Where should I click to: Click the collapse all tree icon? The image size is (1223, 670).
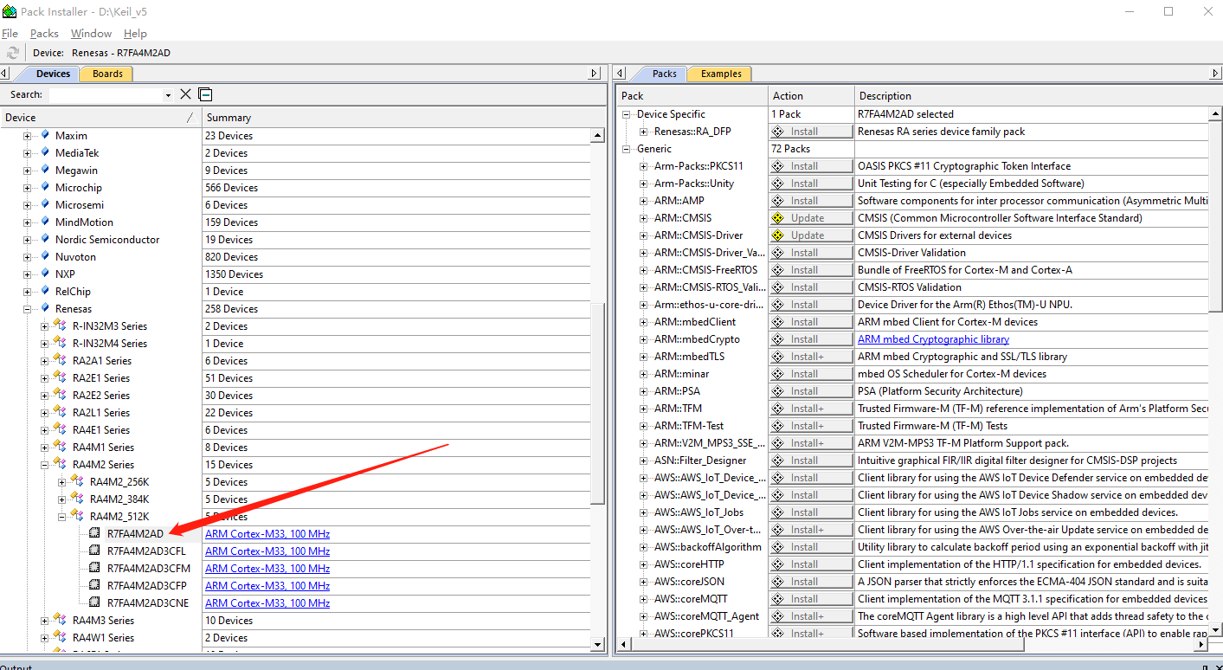click(x=205, y=94)
